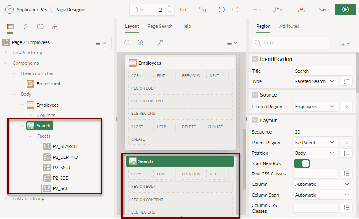Open the Help tab

(186, 26)
